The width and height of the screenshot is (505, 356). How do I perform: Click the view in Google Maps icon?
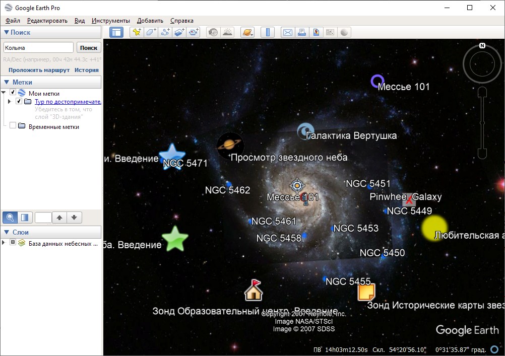pos(330,32)
